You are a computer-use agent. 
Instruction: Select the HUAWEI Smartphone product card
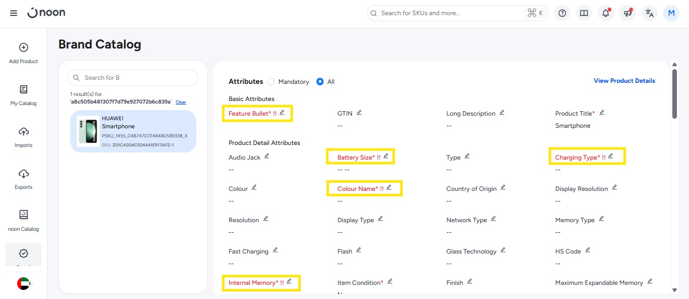[x=133, y=131]
